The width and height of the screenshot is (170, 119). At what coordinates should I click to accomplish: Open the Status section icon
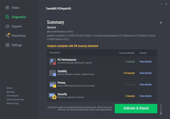click(7, 8)
